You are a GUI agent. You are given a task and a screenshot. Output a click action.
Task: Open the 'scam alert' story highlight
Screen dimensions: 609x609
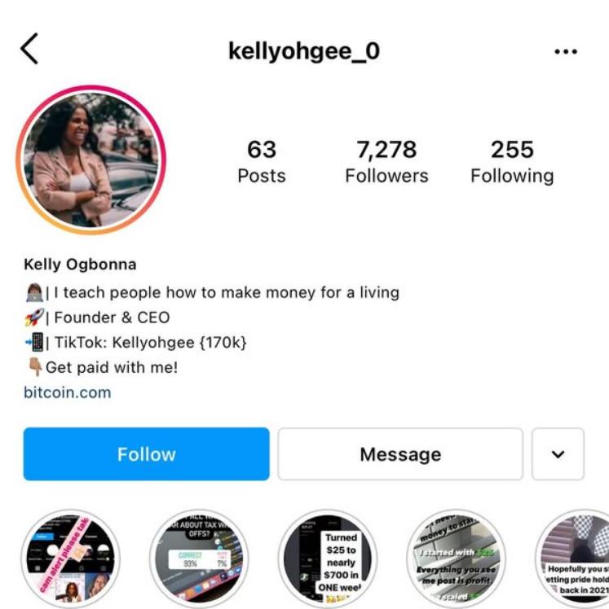(x=71, y=559)
